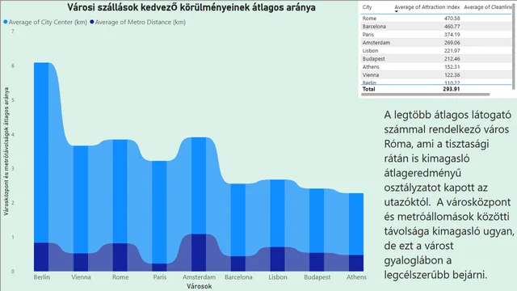Click Vienna's City Center bar segment

point(81,200)
